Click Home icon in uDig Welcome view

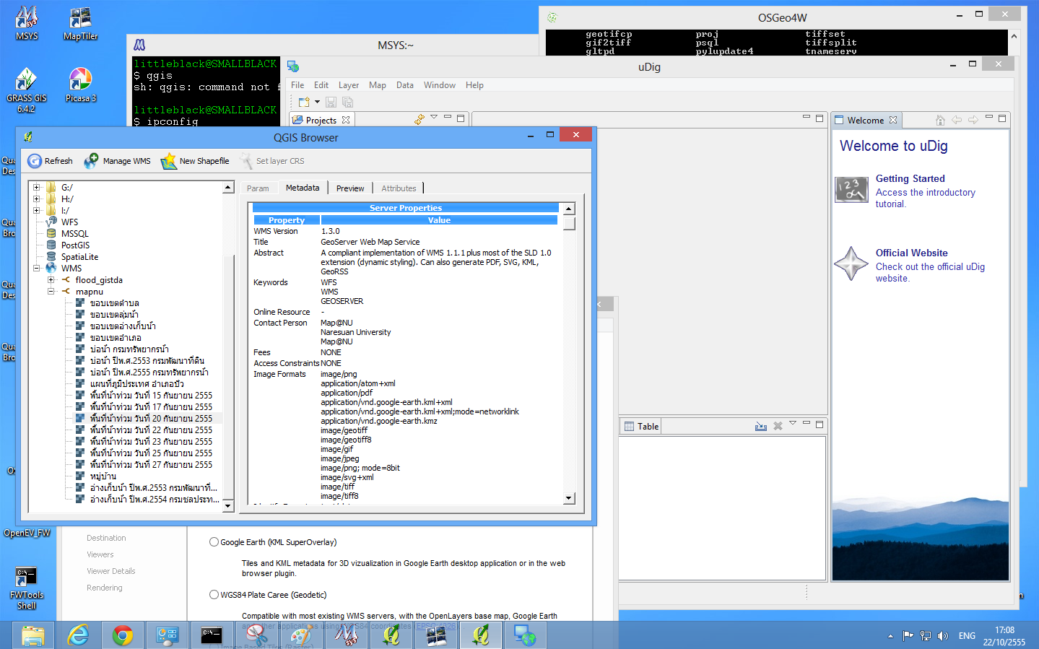(x=940, y=120)
